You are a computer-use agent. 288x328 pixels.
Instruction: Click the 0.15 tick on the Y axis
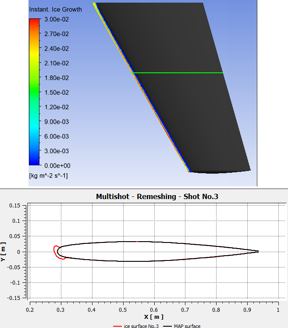click(15, 206)
